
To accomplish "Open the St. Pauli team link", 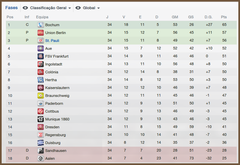I will tap(52, 41).
